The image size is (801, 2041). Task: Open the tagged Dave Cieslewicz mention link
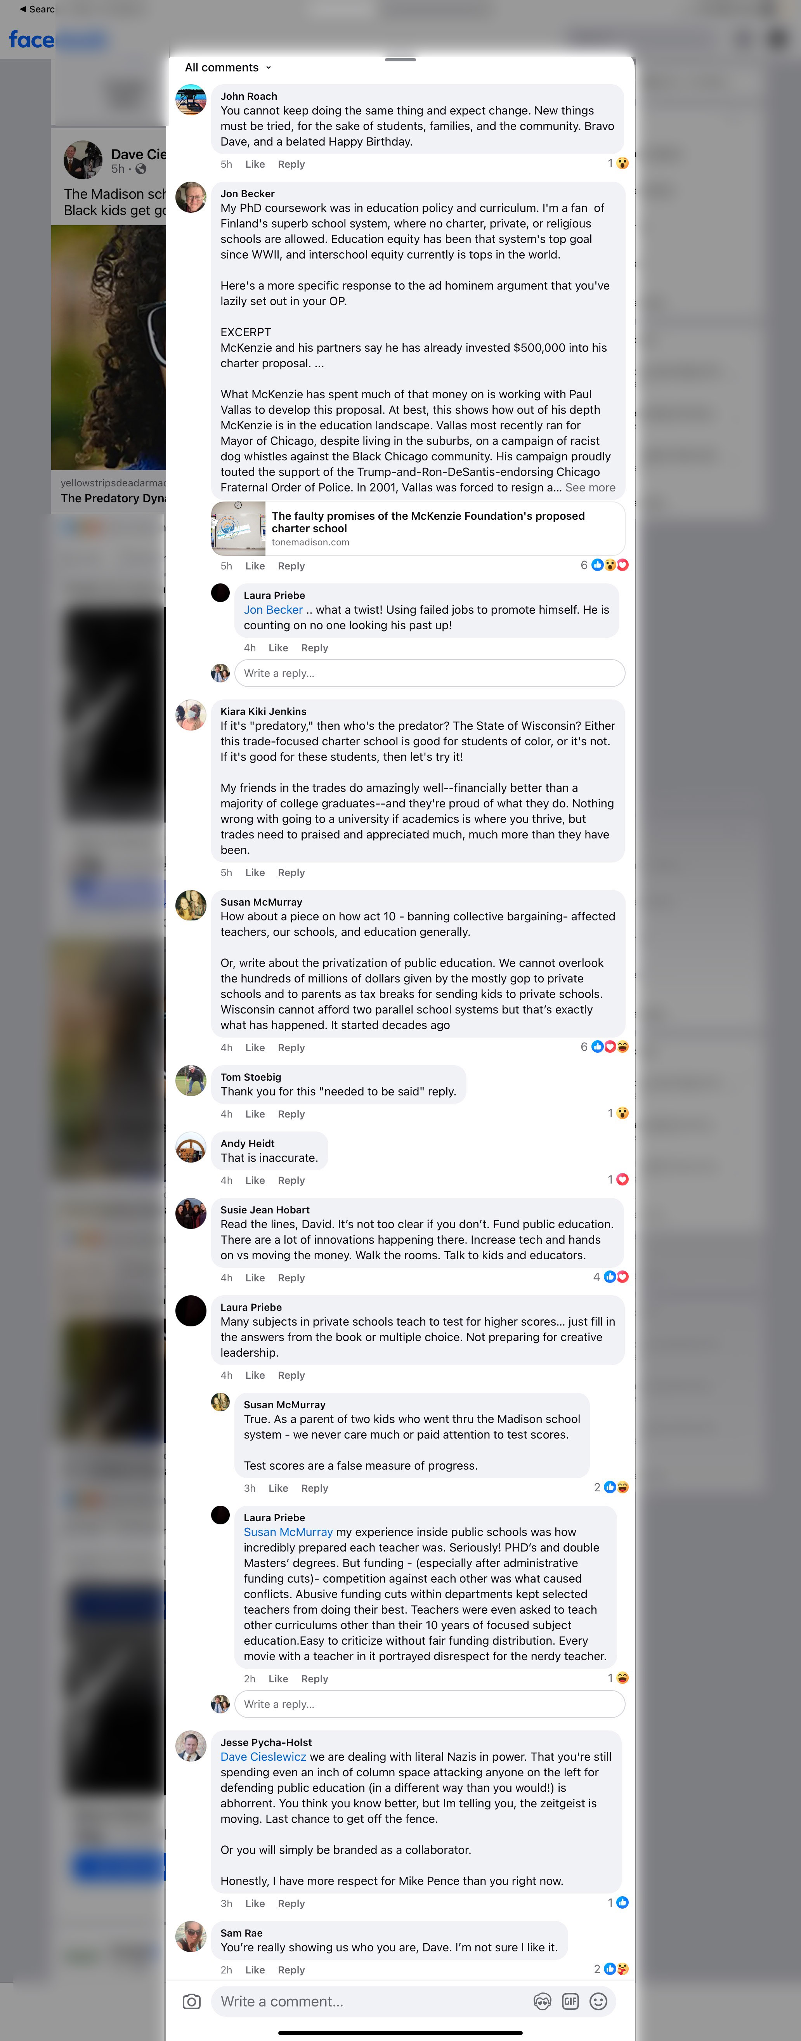pos(263,1756)
